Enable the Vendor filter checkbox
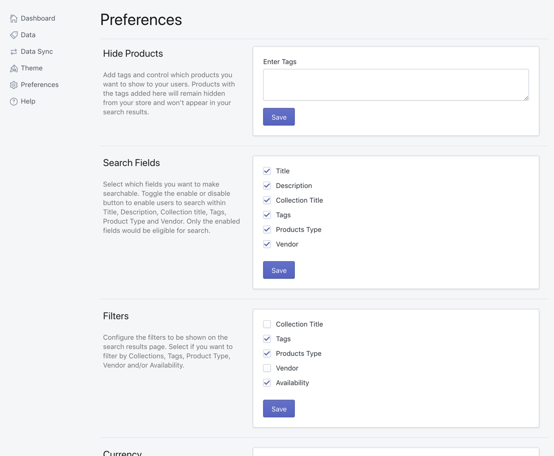554x456 pixels. (267, 368)
